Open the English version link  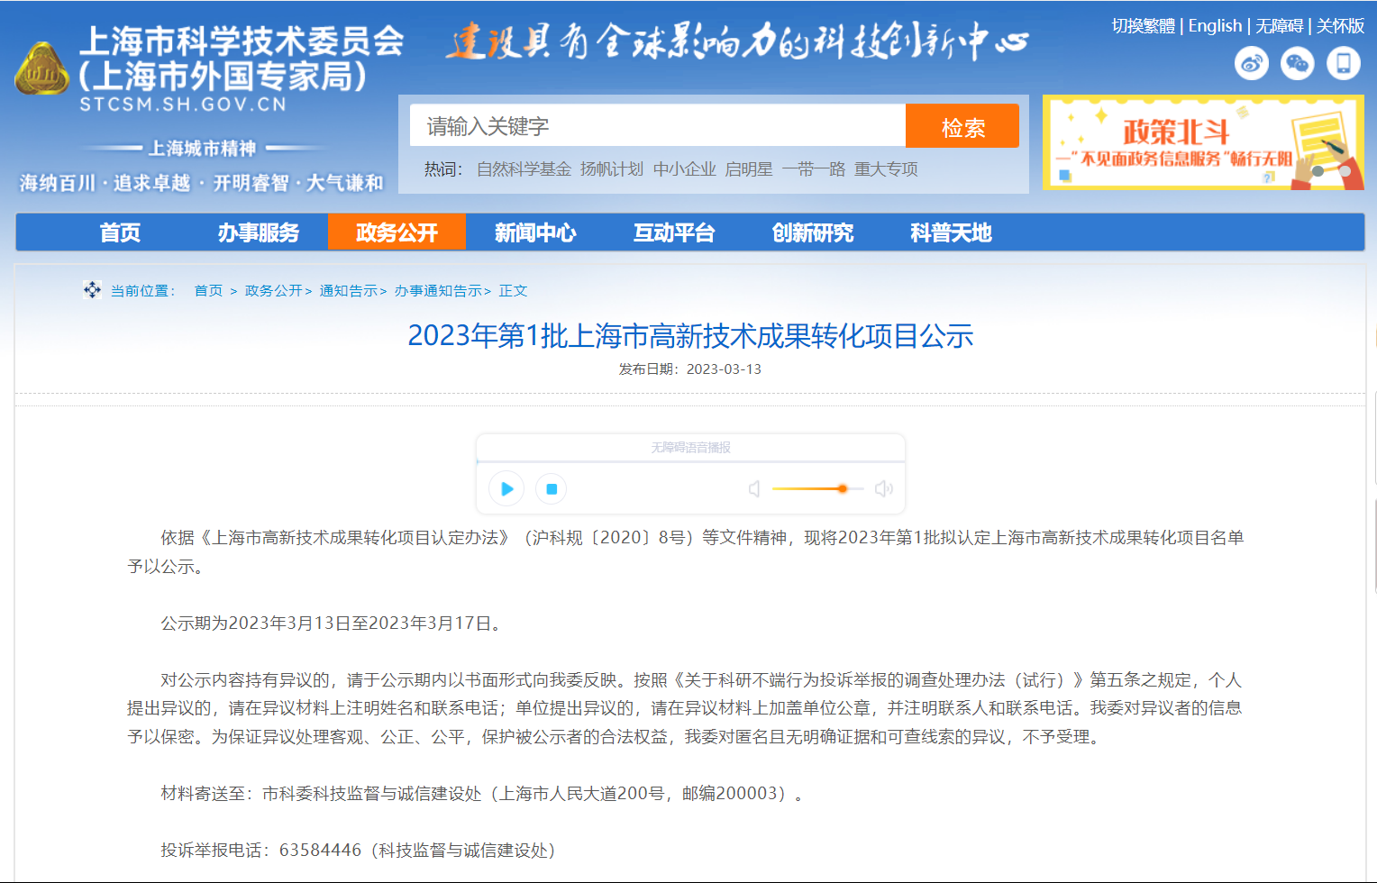[x=1215, y=26]
